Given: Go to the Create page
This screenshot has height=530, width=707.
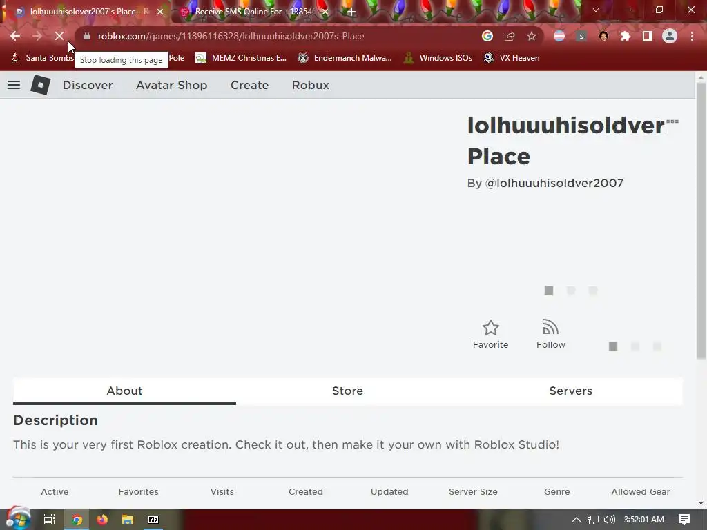Looking at the screenshot, I should coord(249,85).
